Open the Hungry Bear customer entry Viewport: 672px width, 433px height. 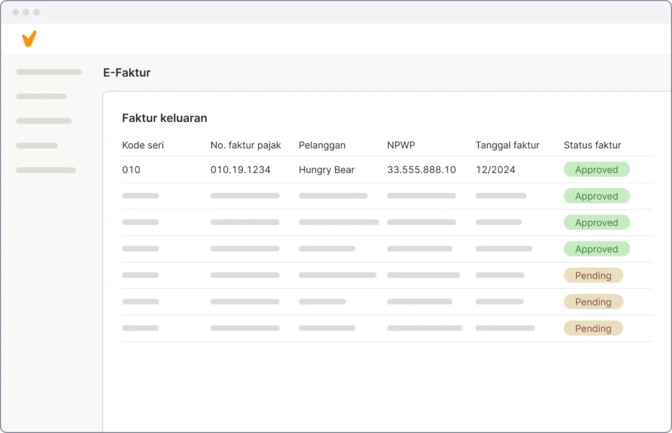[x=326, y=170]
